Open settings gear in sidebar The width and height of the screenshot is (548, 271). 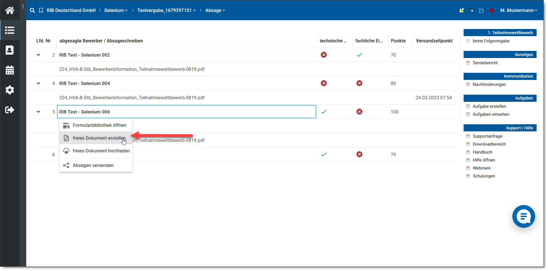[10, 90]
